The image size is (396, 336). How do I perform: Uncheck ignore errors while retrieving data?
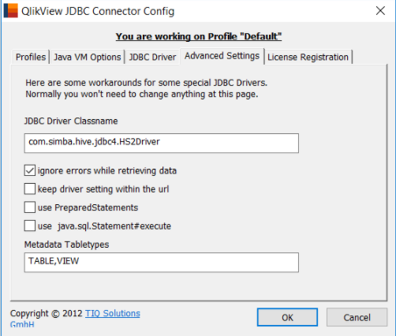click(30, 170)
